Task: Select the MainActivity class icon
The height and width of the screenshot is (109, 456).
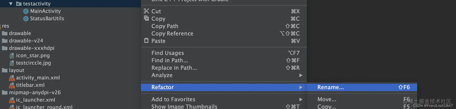Action: pyautogui.click(x=26, y=11)
